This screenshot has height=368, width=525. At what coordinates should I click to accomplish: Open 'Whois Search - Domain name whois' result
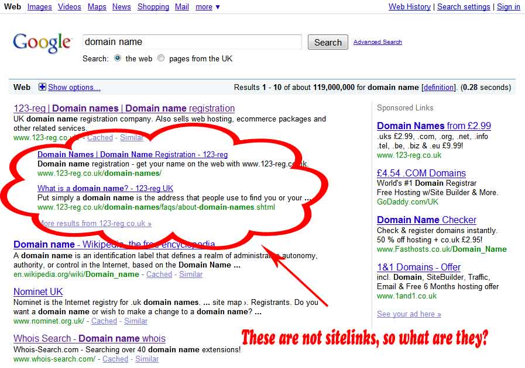pyautogui.click(x=90, y=338)
